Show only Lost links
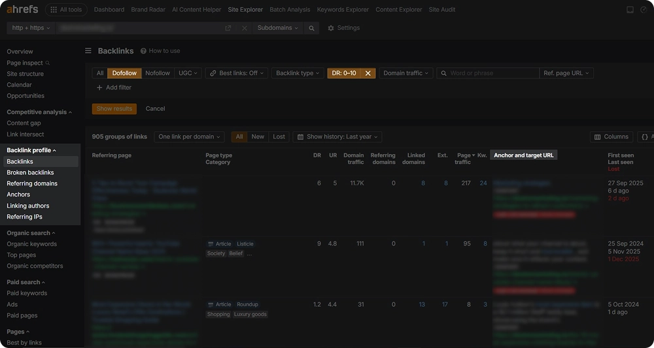This screenshot has width=654, height=348. coord(279,137)
